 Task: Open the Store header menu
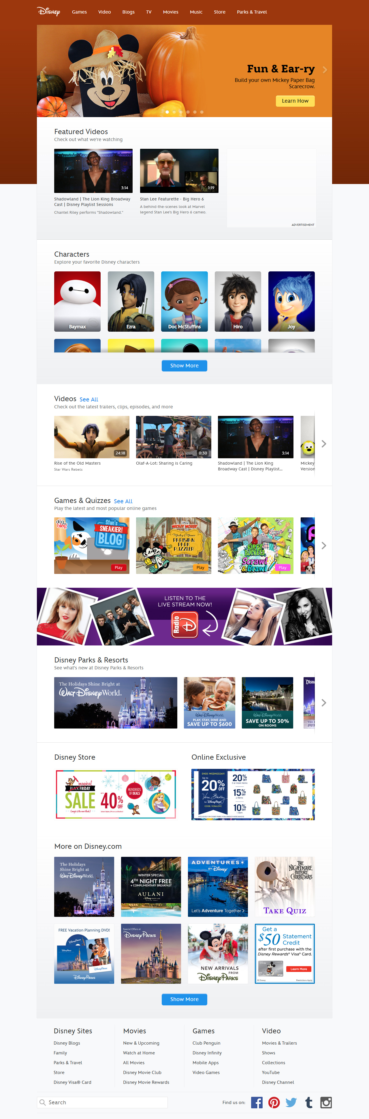point(220,12)
